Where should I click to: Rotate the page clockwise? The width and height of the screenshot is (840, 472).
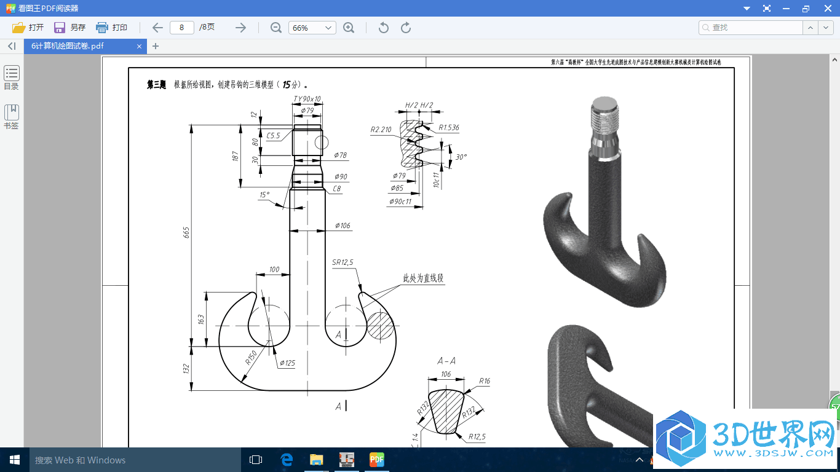point(406,28)
